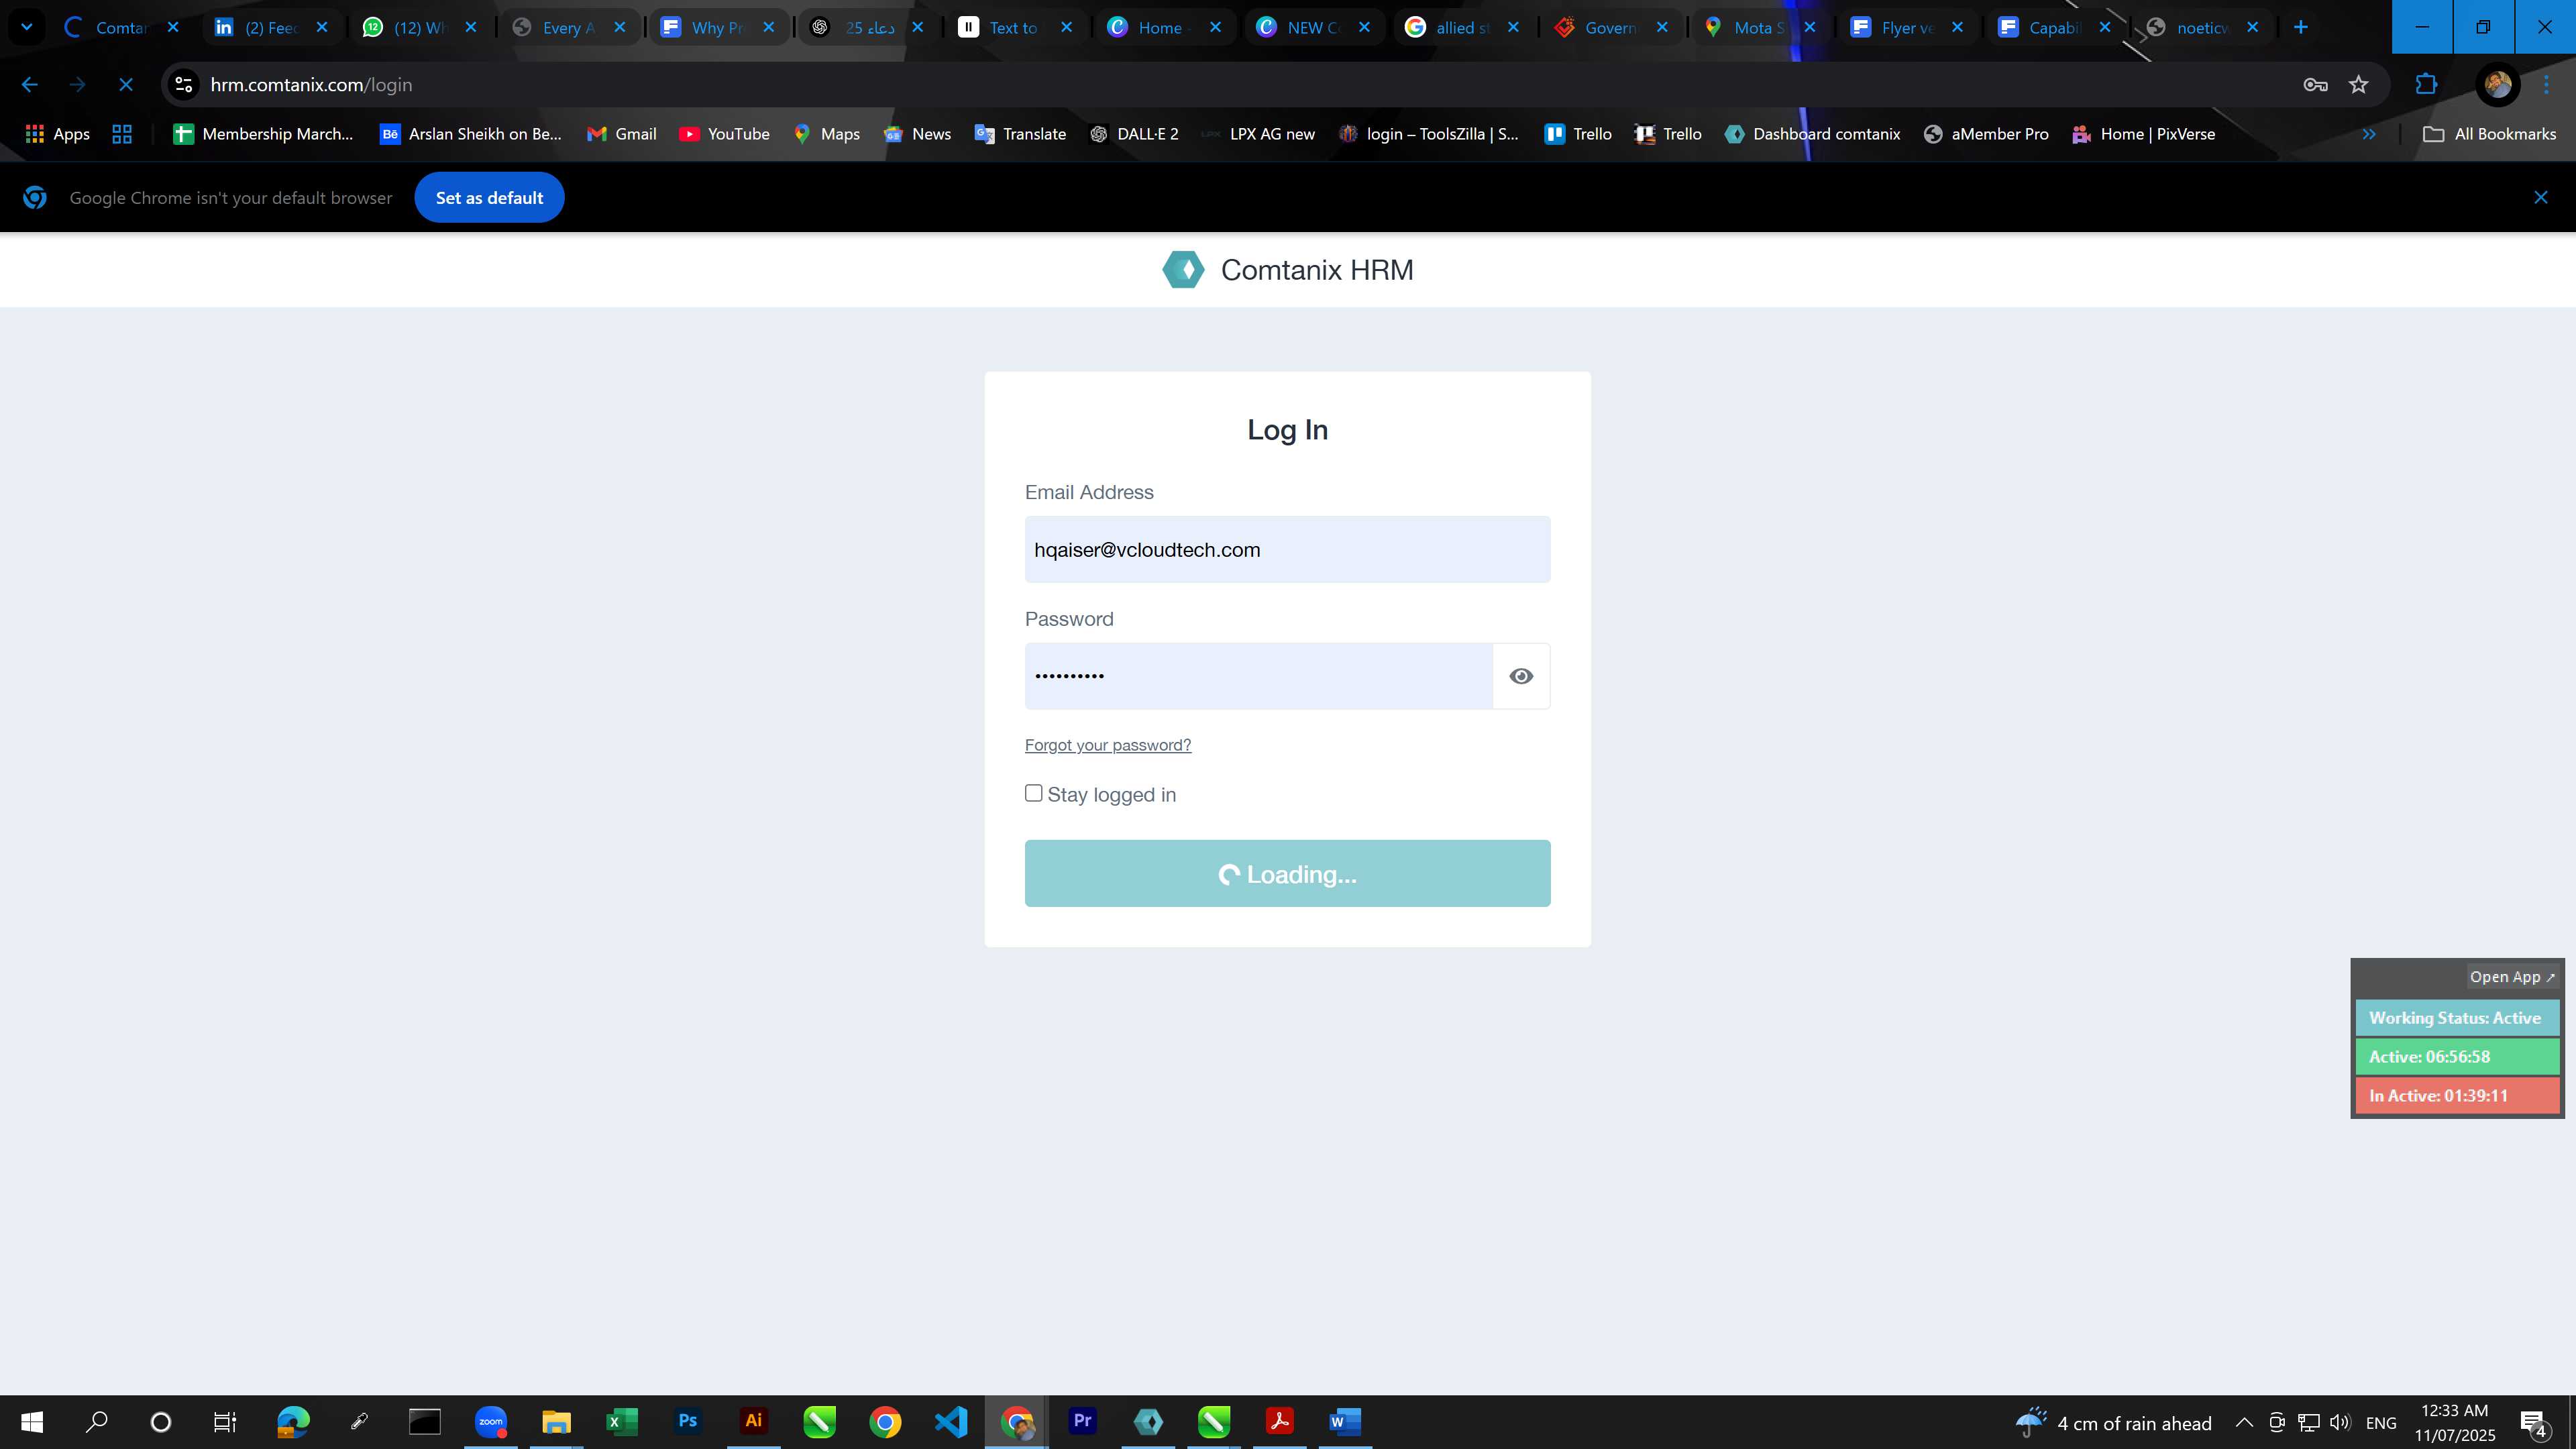This screenshot has width=2576, height=1449.
Task: Open the Chrome extensions puzzle icon
Action: click(x=2426, y=85)
